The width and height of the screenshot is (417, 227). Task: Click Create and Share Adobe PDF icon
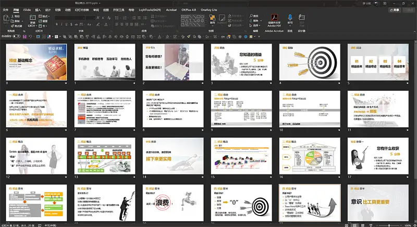pyautogui.click(x=274, y=18)
